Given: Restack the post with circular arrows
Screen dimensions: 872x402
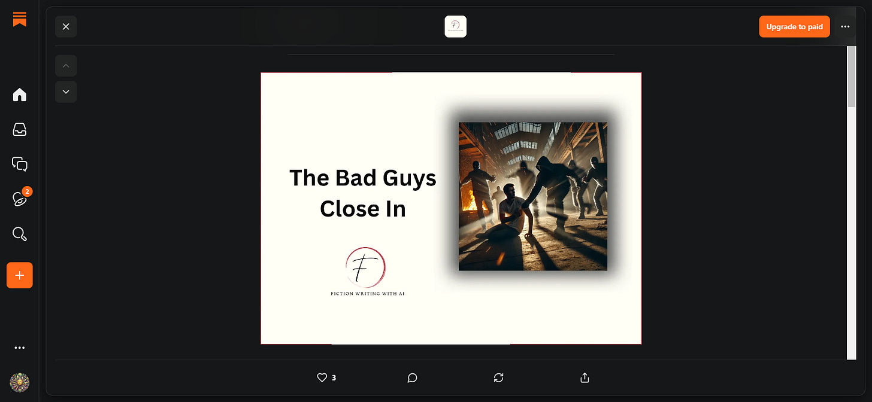Looking at the screenshot, I should [x=499, y=377].
